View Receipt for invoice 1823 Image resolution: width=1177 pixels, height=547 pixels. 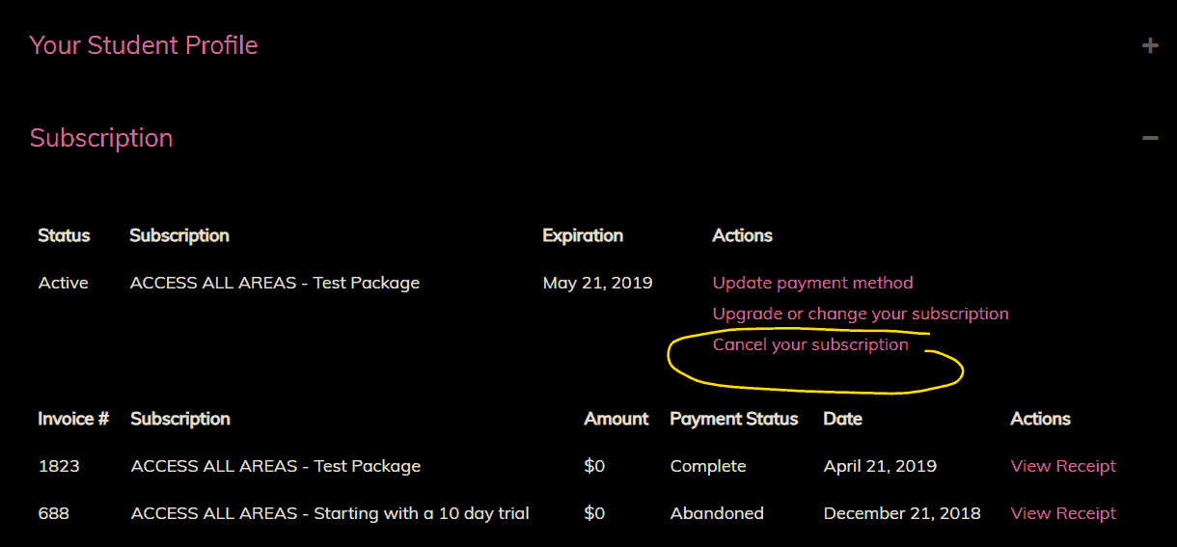tap(1063, 466)
